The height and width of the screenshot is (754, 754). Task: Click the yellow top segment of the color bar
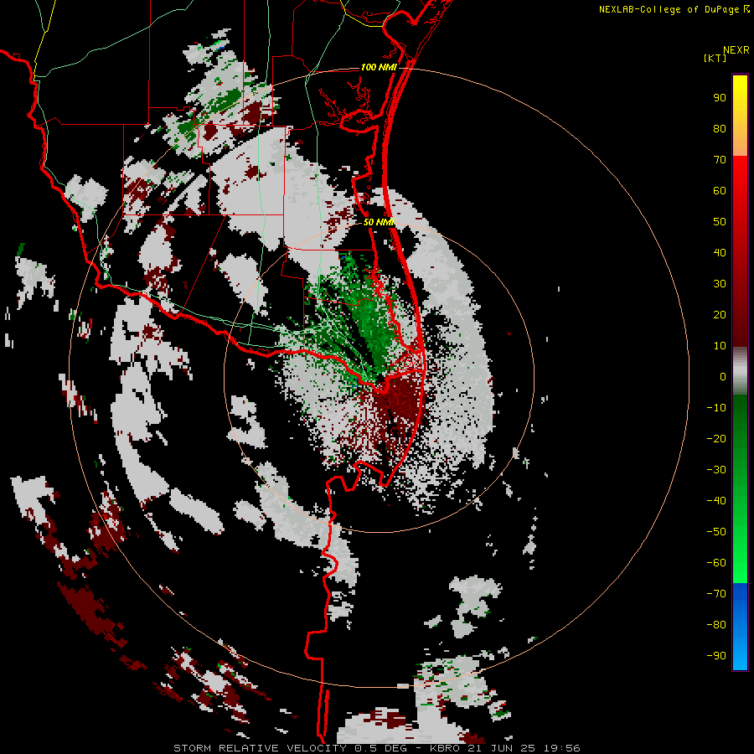(740, 116)
